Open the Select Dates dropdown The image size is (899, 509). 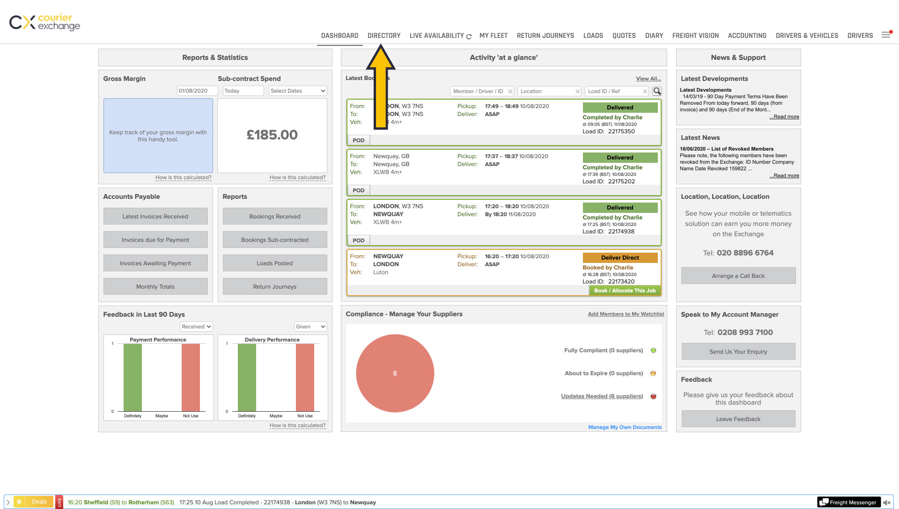298,91
